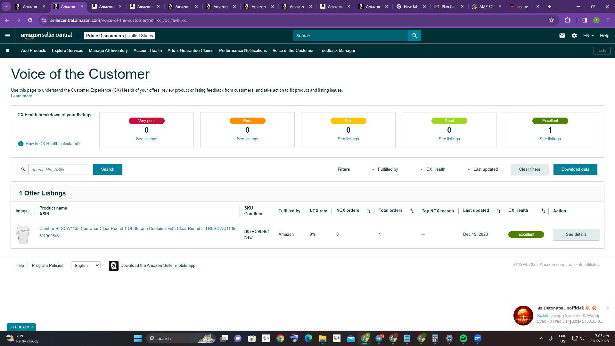Click the Amazon Seller mobile app icon
This screenshot has width=615, height=346.
113,266
